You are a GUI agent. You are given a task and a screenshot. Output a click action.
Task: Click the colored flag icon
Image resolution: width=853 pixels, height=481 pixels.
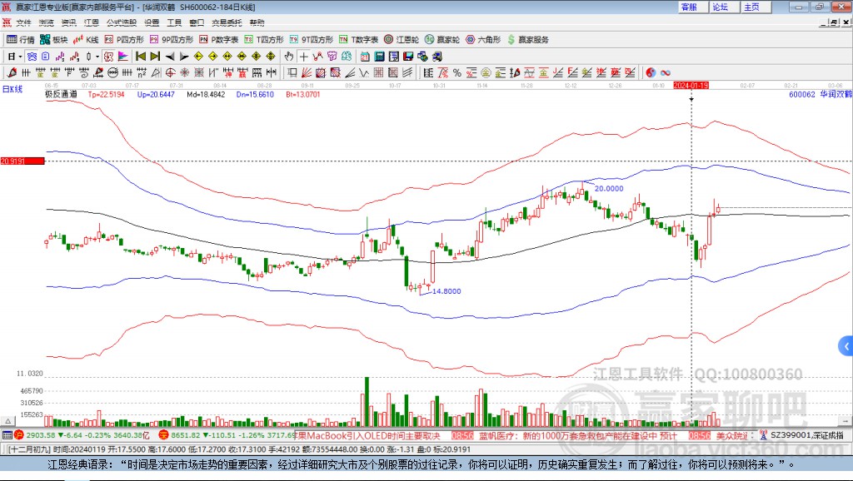tap(123, 57)
